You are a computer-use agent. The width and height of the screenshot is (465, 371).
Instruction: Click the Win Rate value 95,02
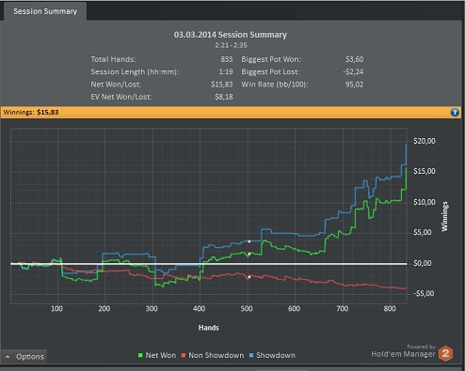(354, 85)
